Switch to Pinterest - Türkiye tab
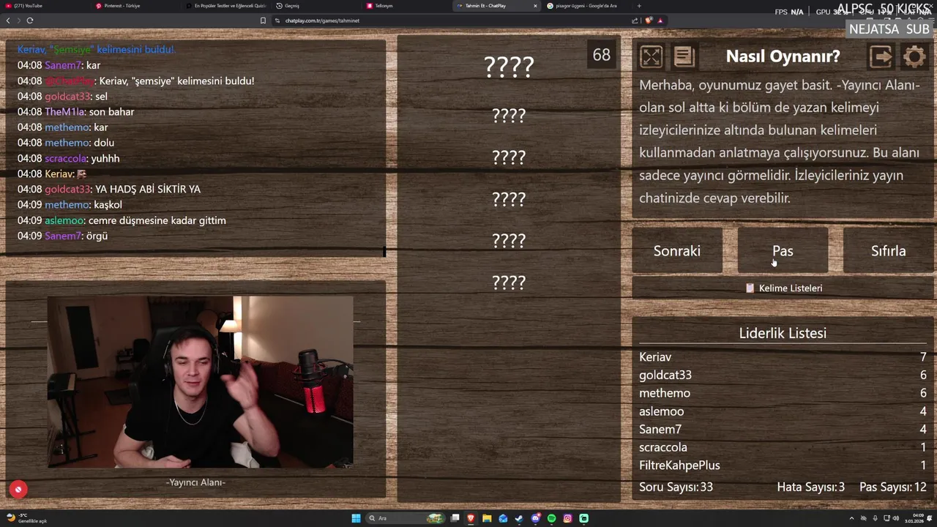The height and width of the screenshot is (527, 937). tap(135, 6)
